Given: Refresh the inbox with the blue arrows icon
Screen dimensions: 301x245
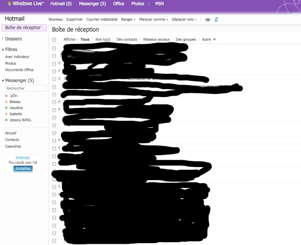Looking at the screenshot, I should [x=216, y=20].
